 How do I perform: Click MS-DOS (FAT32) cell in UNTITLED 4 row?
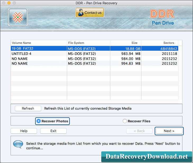tap(89, 54)
